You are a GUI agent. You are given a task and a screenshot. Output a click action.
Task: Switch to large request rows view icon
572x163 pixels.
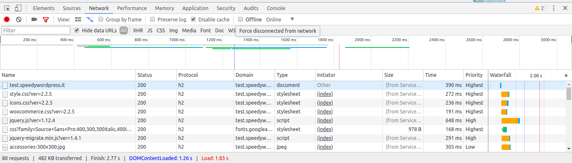click(x=78, y=19)
